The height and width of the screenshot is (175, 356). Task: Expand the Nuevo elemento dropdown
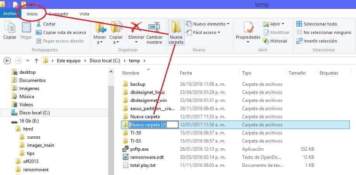pos(207,24)
